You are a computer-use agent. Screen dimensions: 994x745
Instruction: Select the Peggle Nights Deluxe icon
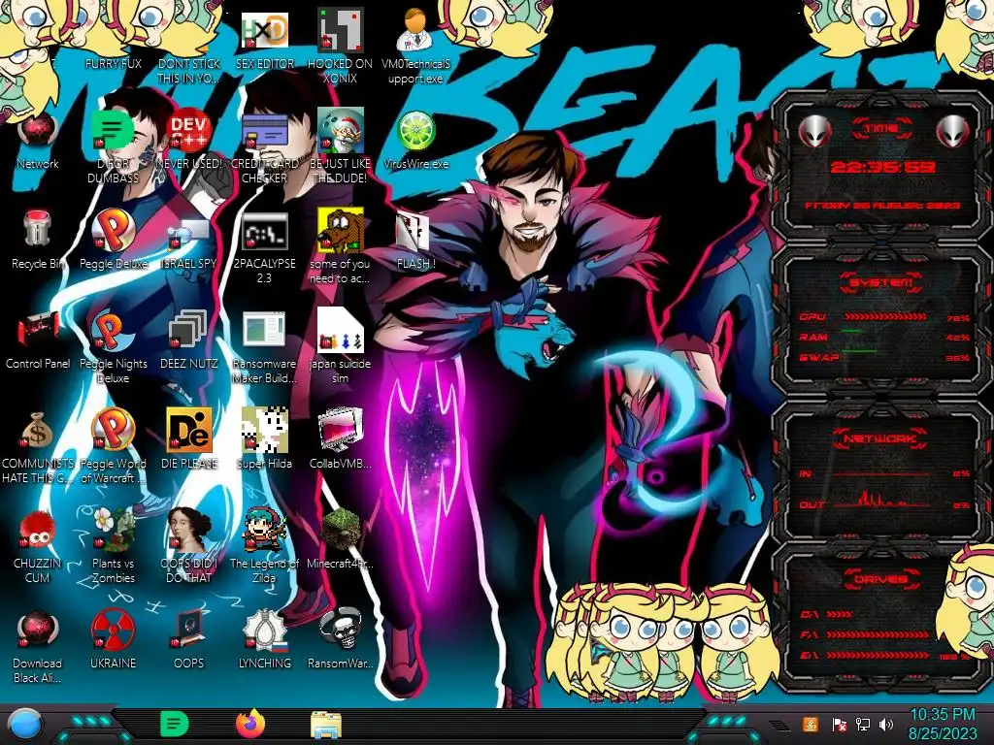113,347
